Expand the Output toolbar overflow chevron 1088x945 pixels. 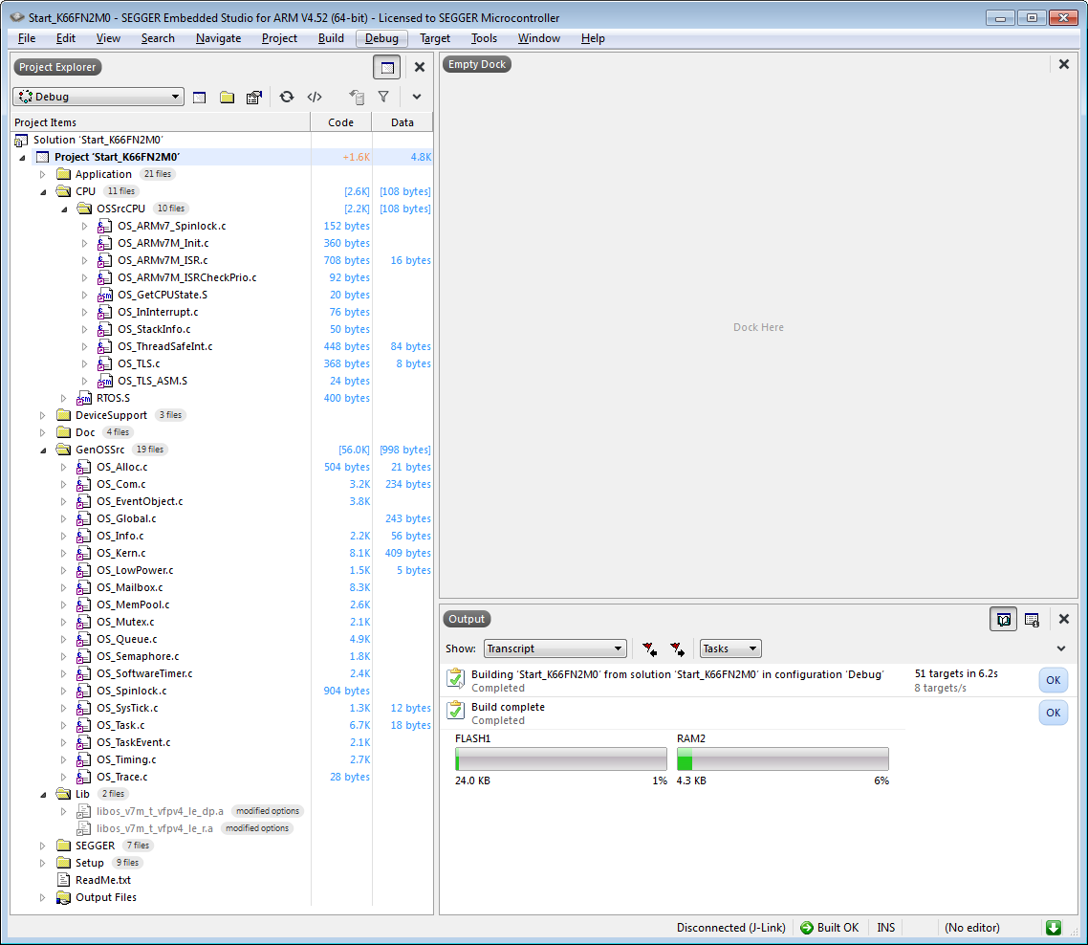pyautogui.click(x=1061, y=648)
